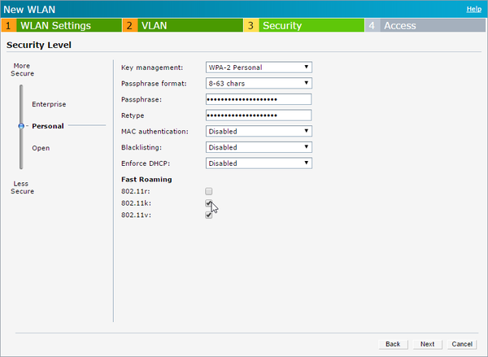Switch to the VLAN step tab
The width and height of the screenshot is (488, 357).
coord(183,25)
